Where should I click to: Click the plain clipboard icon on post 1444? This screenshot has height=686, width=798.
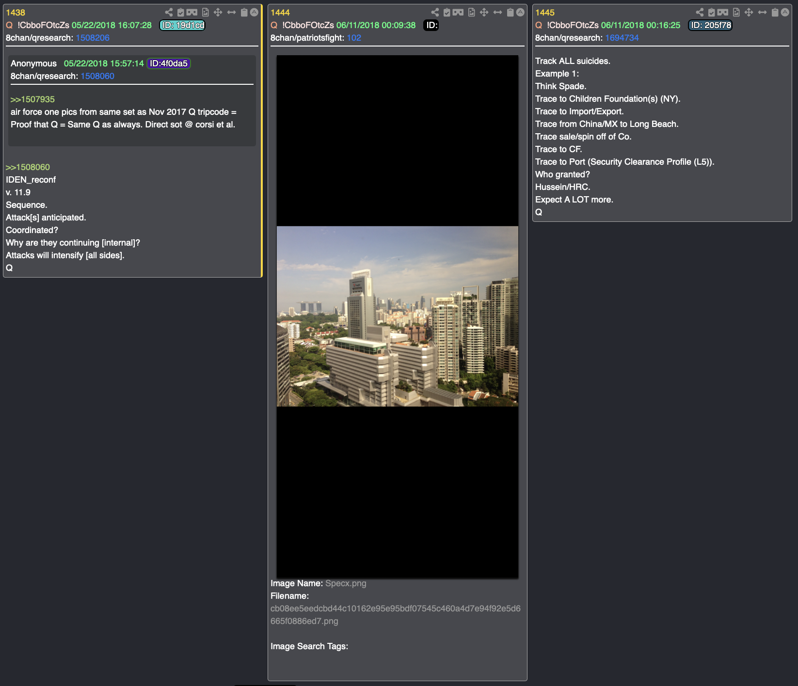511,13
